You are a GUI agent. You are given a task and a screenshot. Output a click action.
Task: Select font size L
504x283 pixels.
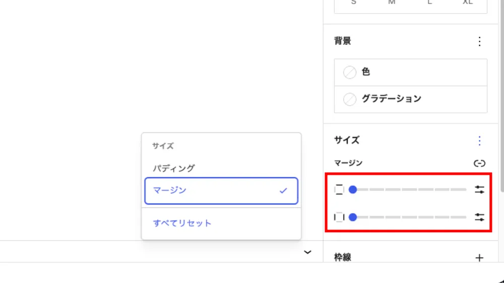click(x=429, y=3)
